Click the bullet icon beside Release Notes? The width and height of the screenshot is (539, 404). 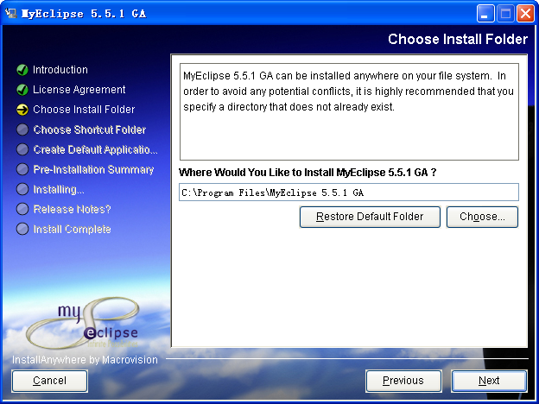(x=22, y=209)
